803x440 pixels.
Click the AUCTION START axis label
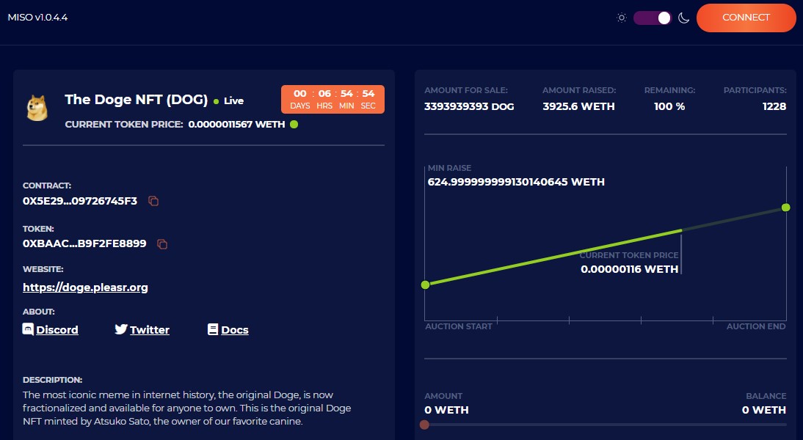[458, 326]
